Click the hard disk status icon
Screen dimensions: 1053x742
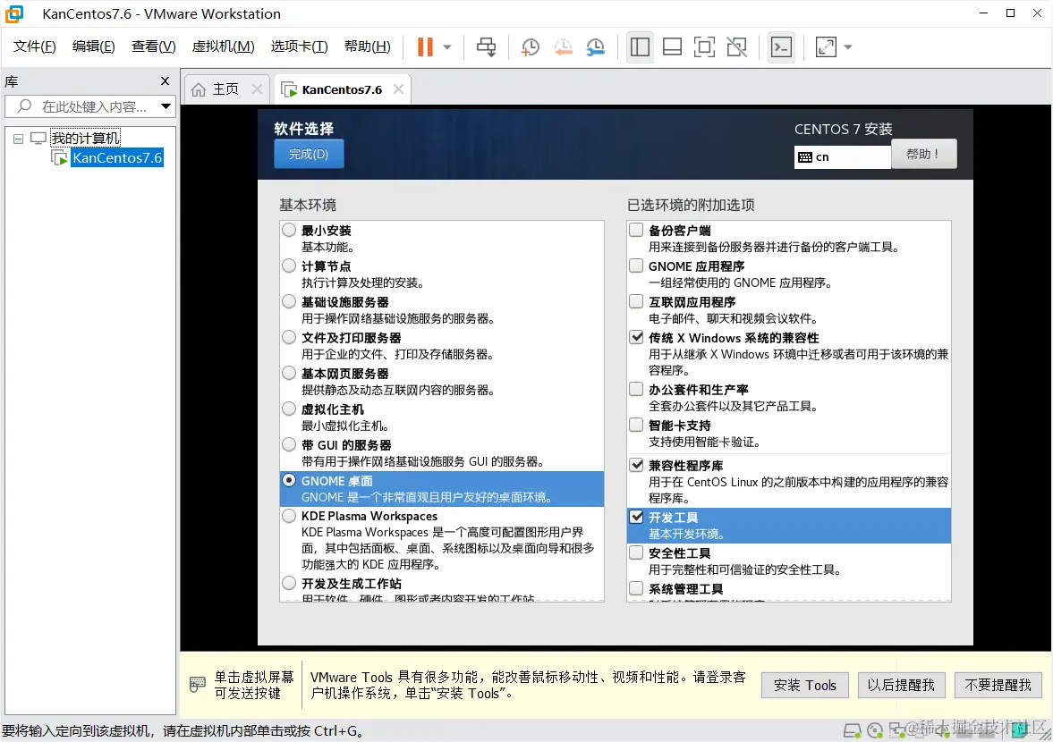(851, 731)
